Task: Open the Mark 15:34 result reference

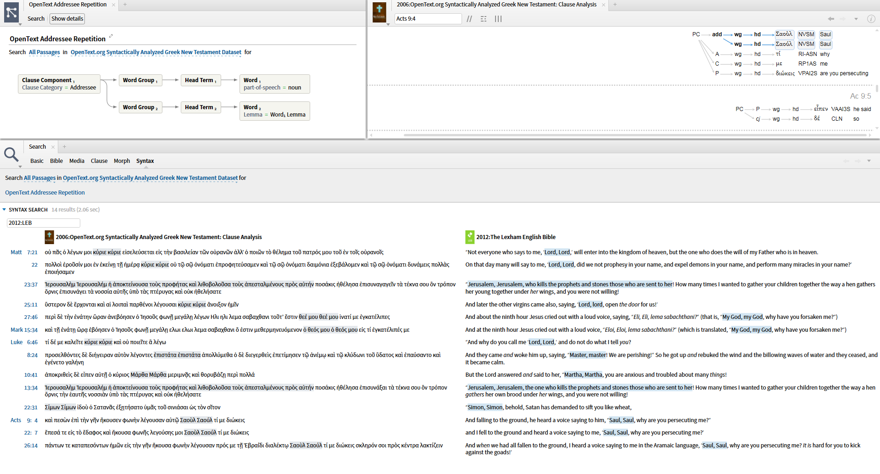Action: (24, 330)
